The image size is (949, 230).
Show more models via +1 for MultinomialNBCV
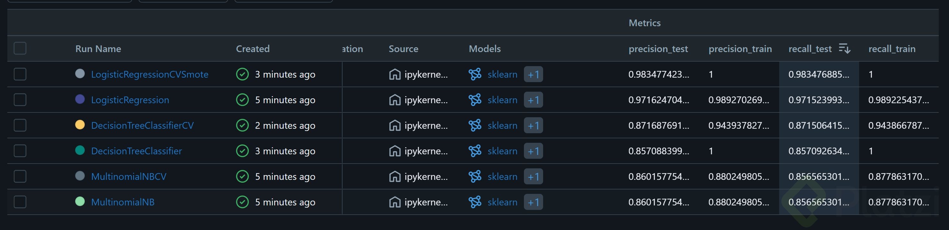[533, 177]
